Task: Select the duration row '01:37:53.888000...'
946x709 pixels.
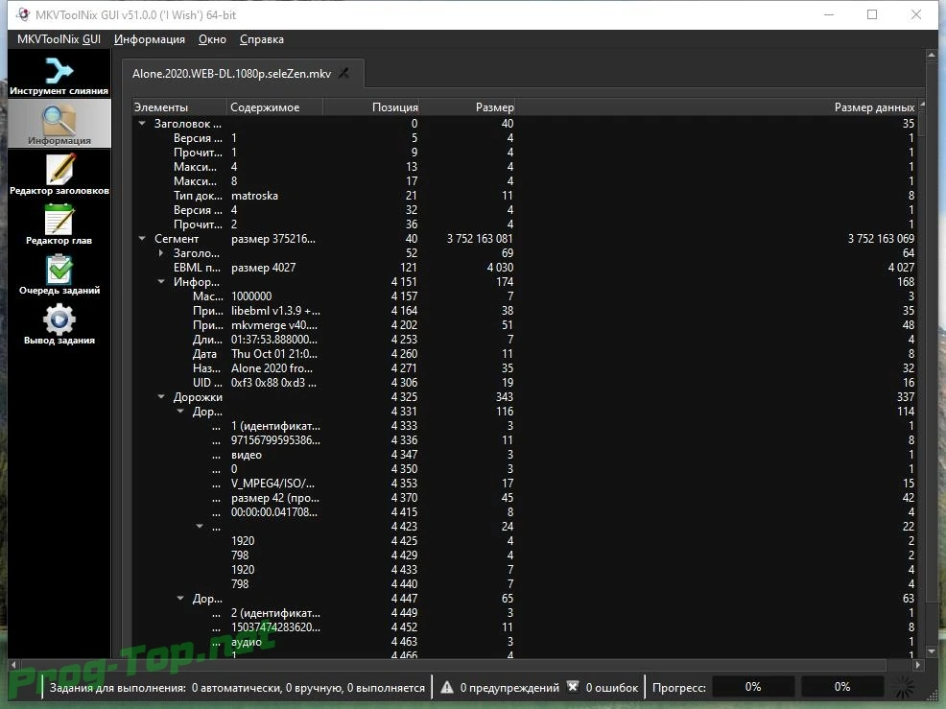Action: (524, 340)
